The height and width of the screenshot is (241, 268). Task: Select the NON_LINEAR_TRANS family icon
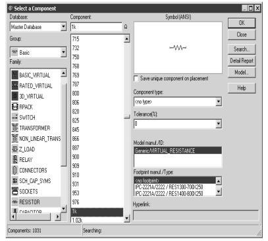(14, 138)
